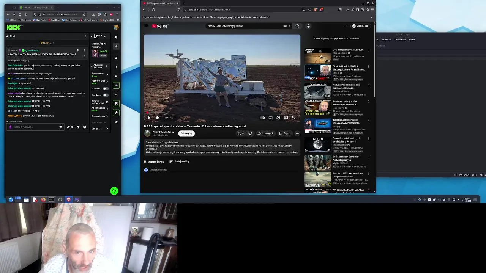Click the YouTube search magnifier button
The width and height of the screenshot is (486, 273).
297,26
